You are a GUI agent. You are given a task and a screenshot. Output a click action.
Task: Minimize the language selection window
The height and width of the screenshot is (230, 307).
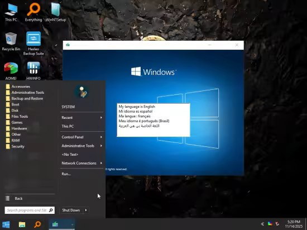click(x=210, y=45)
